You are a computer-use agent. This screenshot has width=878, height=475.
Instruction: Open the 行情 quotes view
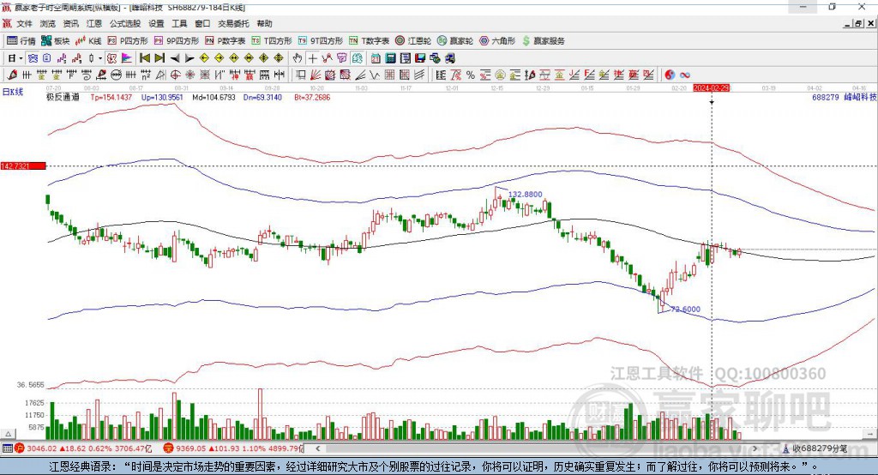click(x=21, y=41)
